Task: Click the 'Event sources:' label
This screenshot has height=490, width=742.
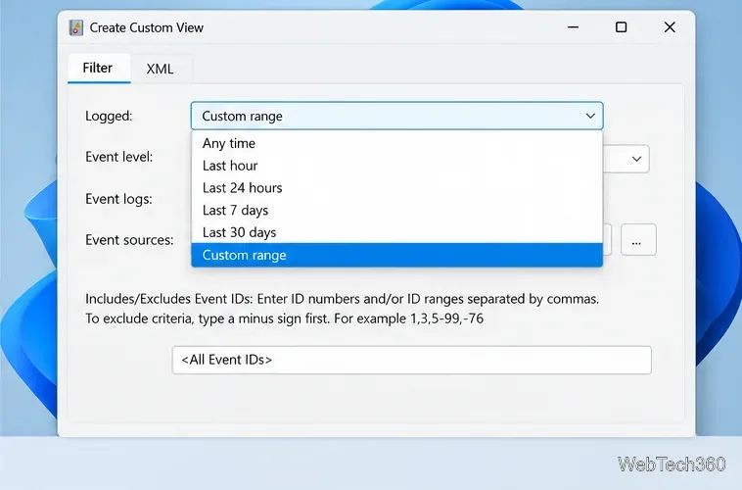Action: tap(129, 240)
